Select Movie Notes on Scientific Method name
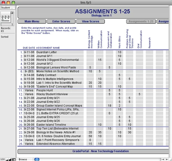The height and width of the screenshot is (161, 172). pyautogui.click(x=60, y=71)
